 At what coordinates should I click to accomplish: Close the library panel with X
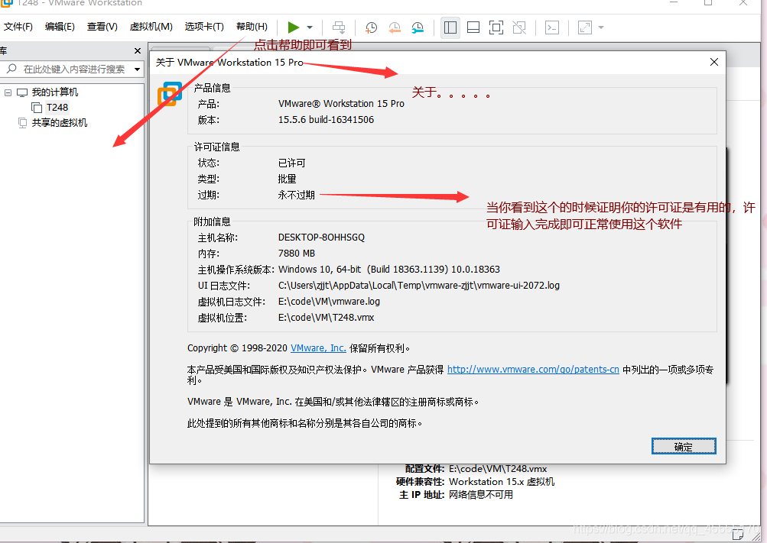(138, 50)
